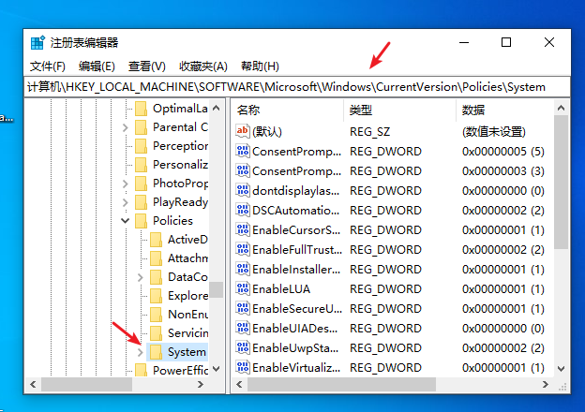Expand the PlayReady key arrow
The image size is (585, 412).
(x=126, y=202)
